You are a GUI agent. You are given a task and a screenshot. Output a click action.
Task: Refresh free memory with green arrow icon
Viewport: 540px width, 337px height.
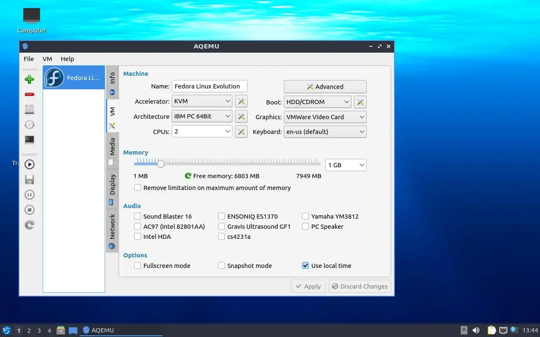[x=188, y=176]
